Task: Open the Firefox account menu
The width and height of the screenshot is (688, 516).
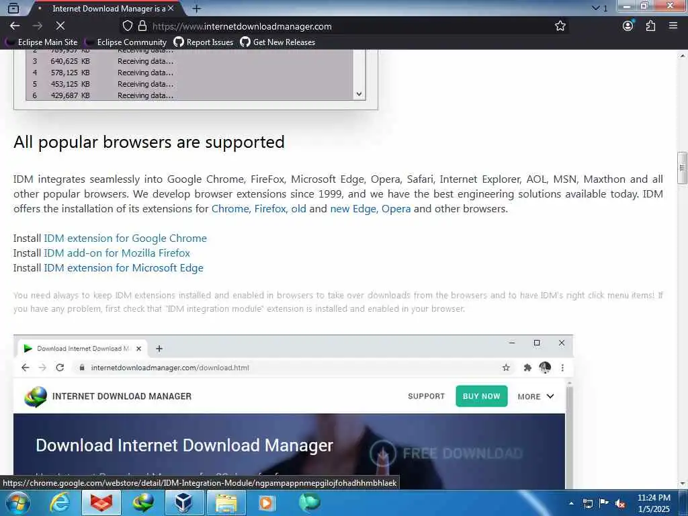Action: [x=628, y=26]
